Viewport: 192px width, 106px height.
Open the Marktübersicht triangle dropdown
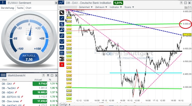48,75
